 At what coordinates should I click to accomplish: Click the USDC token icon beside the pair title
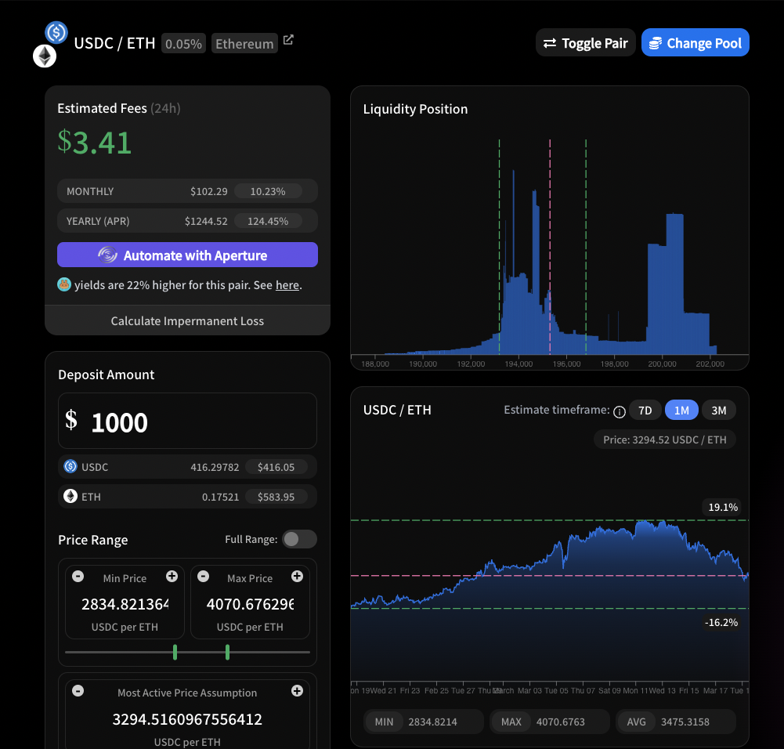[x=55, y=32]
